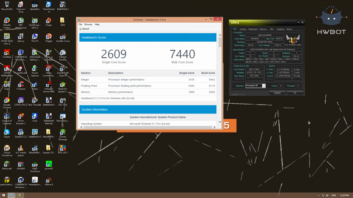Select the SPD tab in CPU-Z
353x198 pixels.
click(x=272, y=29)
